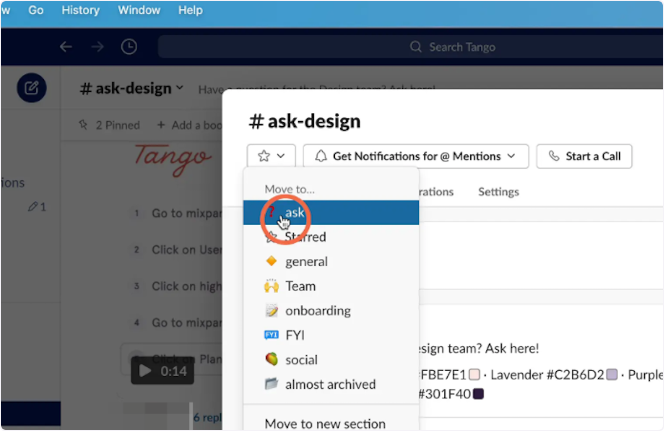Click the forward navigation arrow
Image resolution: width=664 pixels, height=431 pixels.
tap(97, 47)
